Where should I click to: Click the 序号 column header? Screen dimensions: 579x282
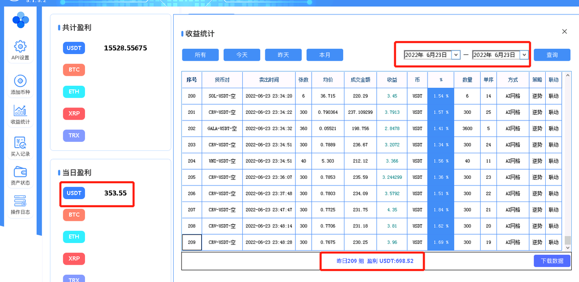pyautogui.click(x=192, y=80)
